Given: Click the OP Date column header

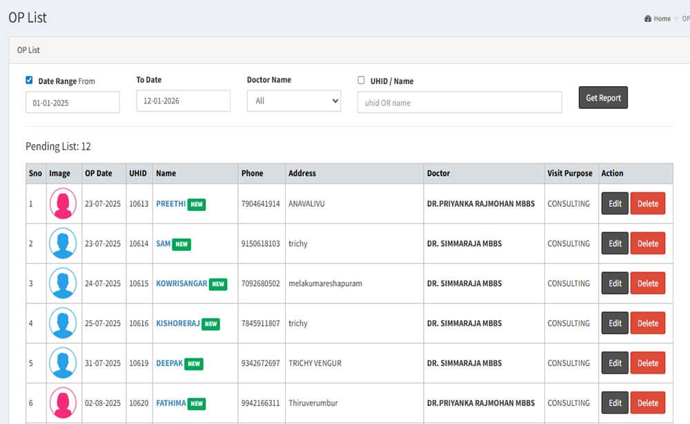Looking at the screenshot, I should (x=98, y=174).
